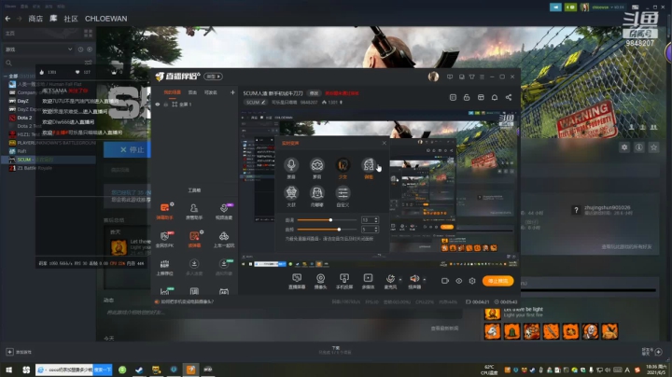The width and height of the screenshot is (672, 377).
Task: Switch to the 我的场景 tab
Action: [173, 92]
